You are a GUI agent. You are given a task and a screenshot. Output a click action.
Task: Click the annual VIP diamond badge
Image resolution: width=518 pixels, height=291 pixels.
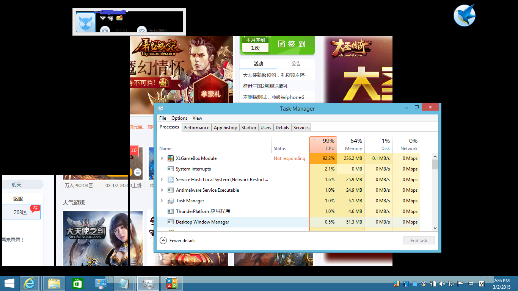tap(110, 18)
